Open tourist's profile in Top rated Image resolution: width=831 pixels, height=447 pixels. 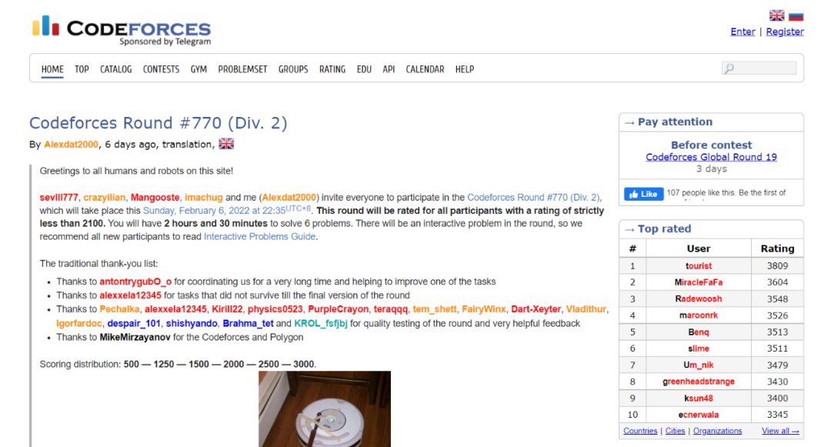699,266
